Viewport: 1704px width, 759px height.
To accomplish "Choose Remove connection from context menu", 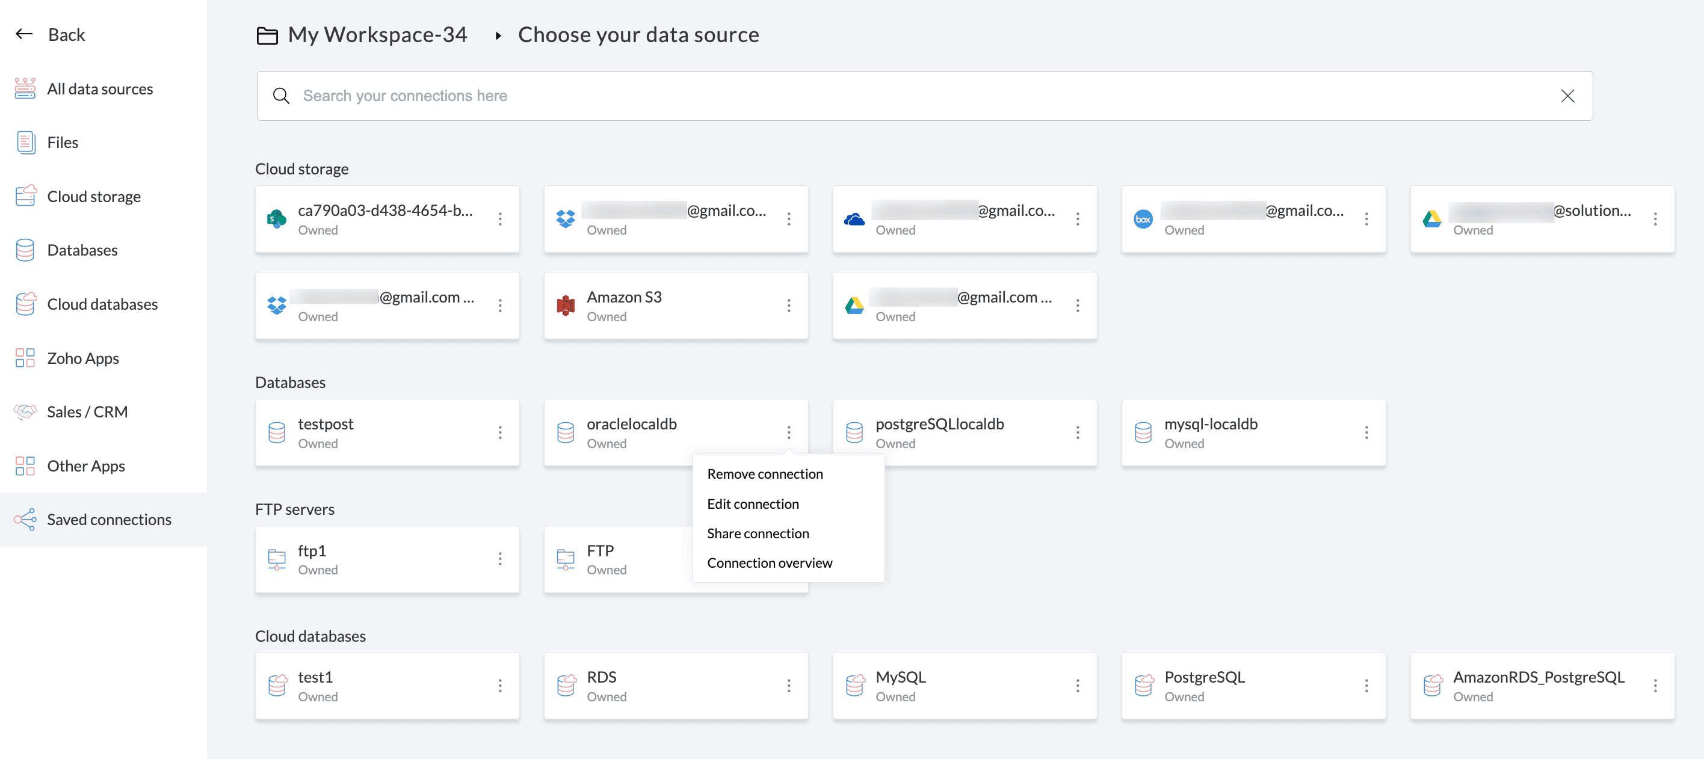I will [765, 474].
